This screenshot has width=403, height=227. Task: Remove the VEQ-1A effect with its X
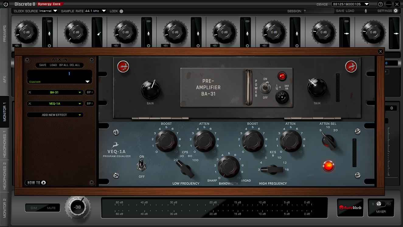click(x=30, y=103)
